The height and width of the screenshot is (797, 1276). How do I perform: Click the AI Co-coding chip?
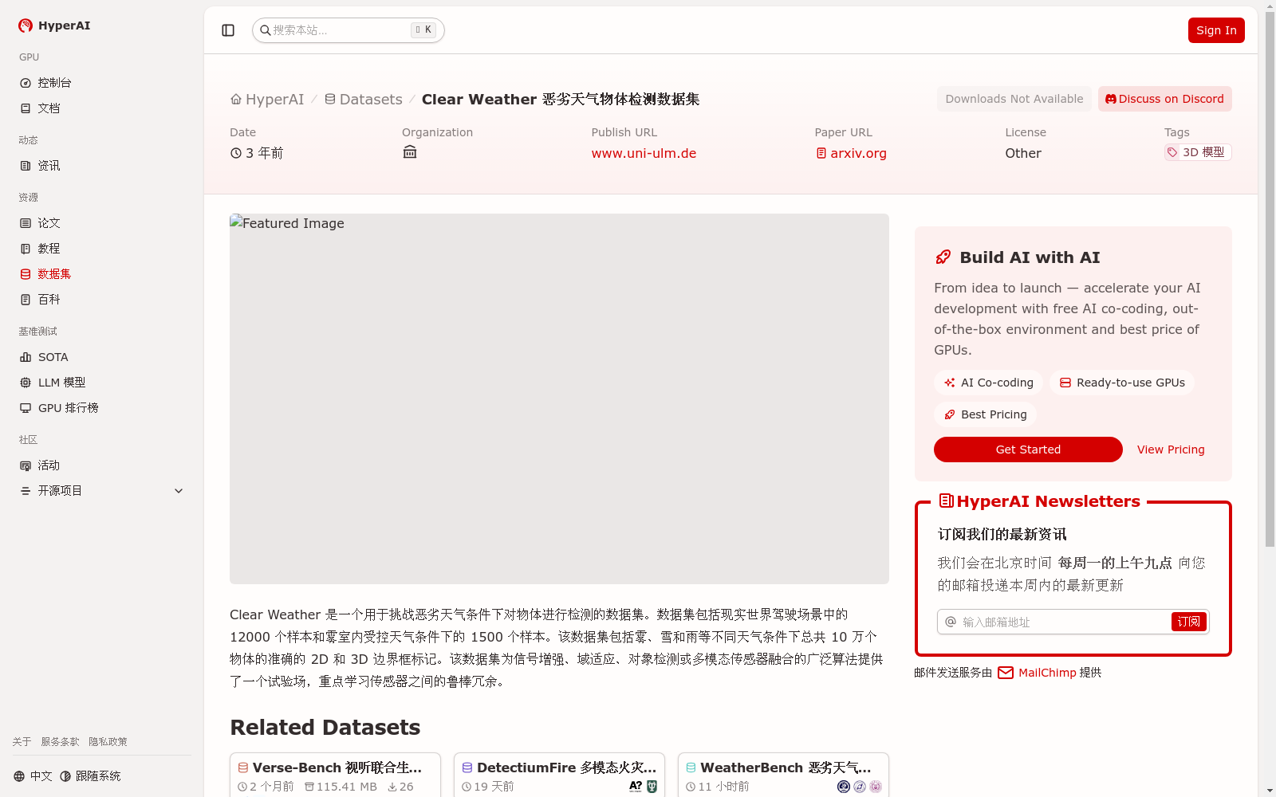click(988, 383)
